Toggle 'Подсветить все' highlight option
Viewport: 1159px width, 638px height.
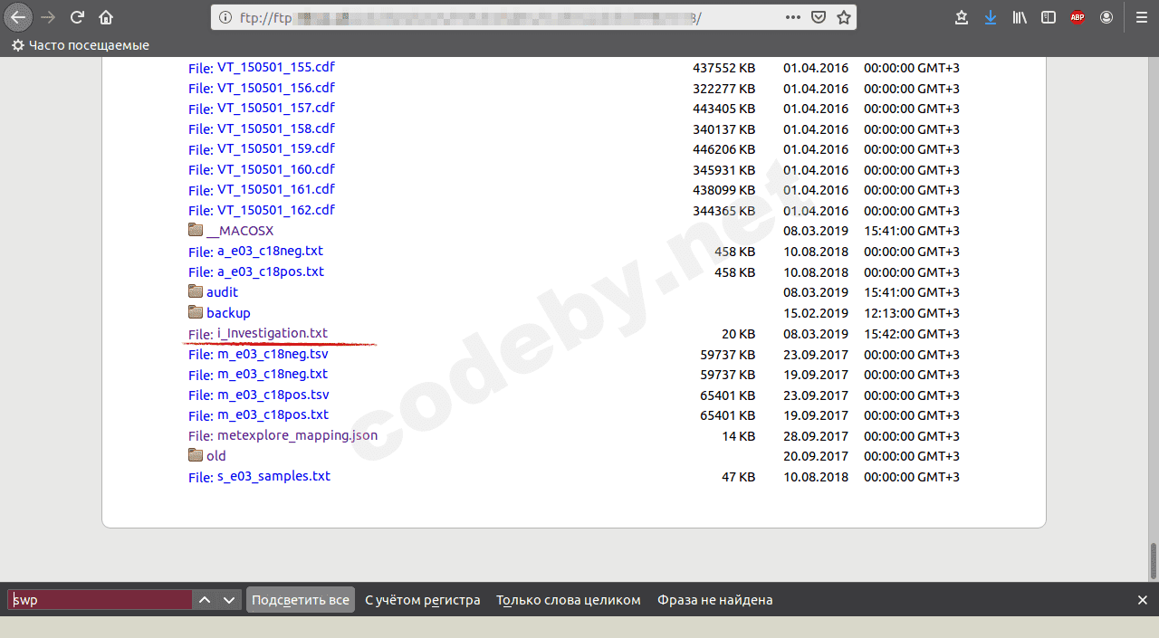[x=301, y=600]
